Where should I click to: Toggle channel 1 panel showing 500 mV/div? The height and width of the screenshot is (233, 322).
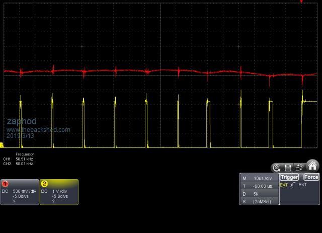point(20,193)
